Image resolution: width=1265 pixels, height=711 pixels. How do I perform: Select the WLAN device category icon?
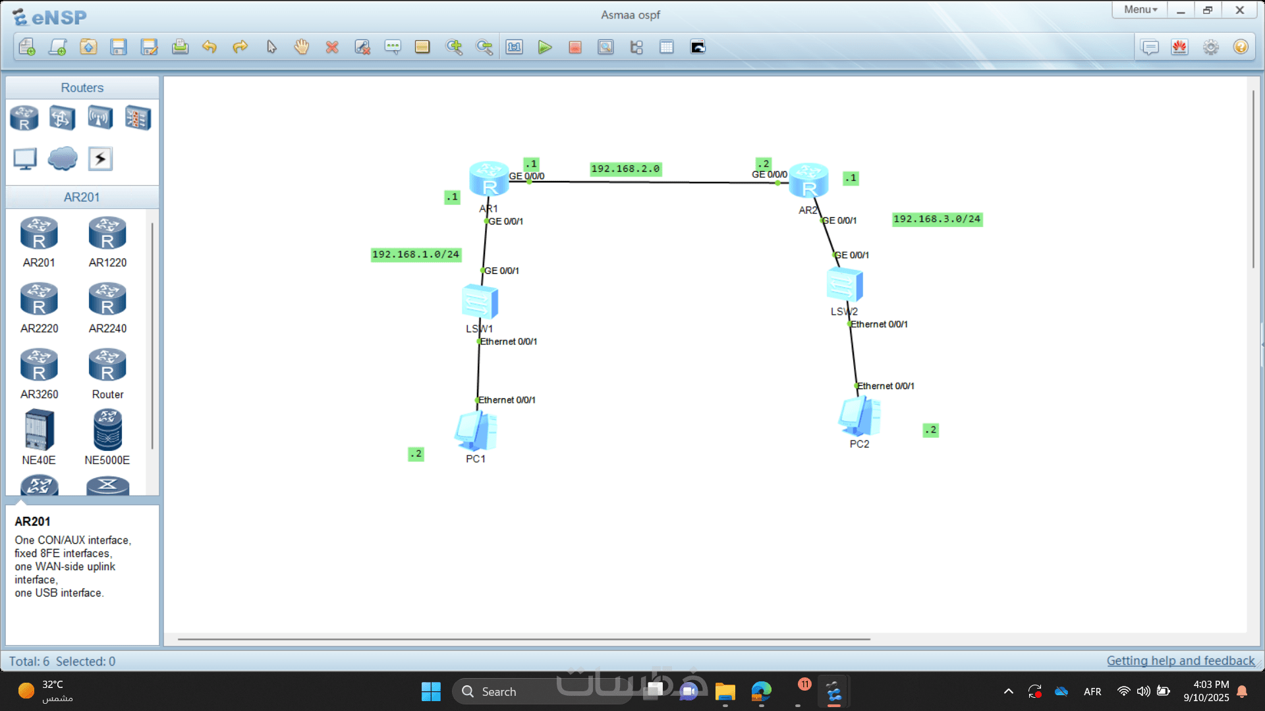pos(100,118)
